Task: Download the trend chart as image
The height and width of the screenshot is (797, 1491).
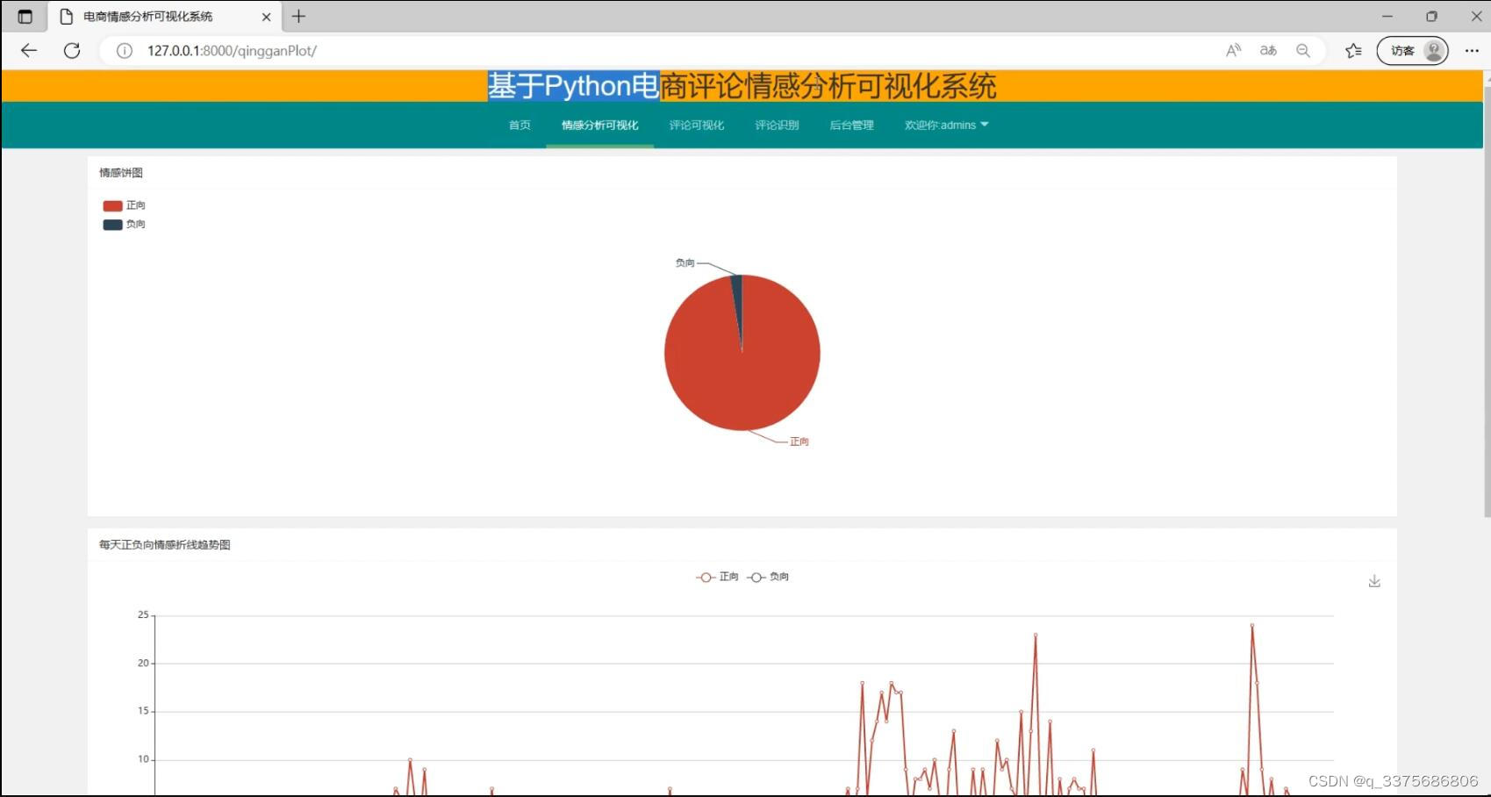Action: (x=1374, y=581)
